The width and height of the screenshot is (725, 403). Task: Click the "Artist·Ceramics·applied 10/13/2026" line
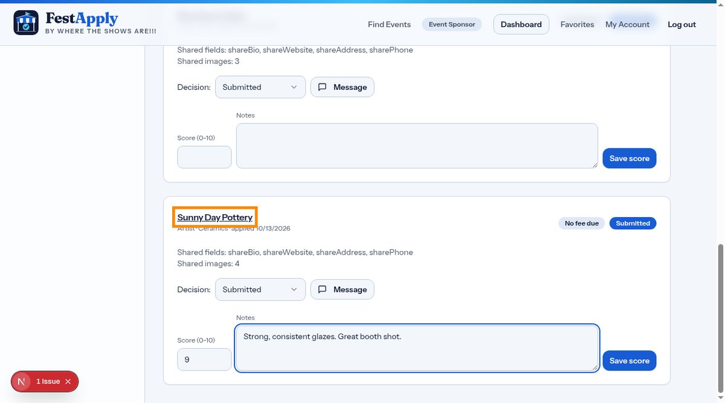click(234, 229)
